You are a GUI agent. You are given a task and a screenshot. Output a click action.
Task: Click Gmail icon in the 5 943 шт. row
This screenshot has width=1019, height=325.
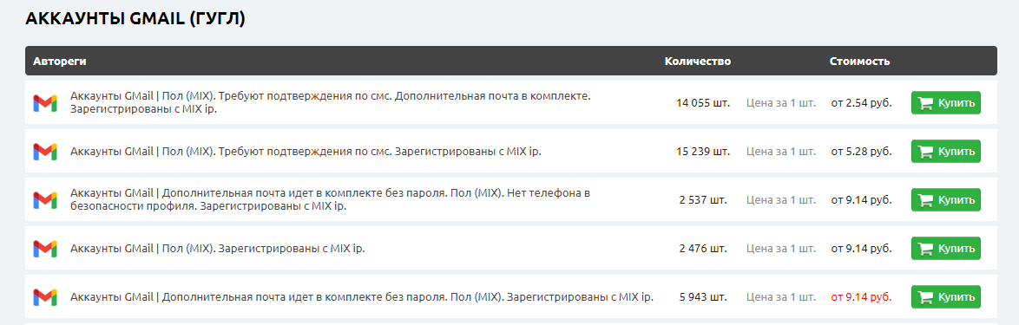click(45, 297)
